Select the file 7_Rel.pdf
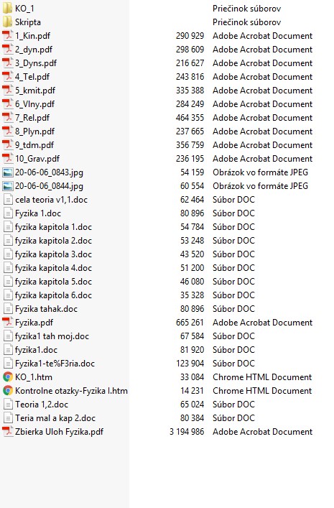This screenshot has height=508, width=334. pos(32,118)
